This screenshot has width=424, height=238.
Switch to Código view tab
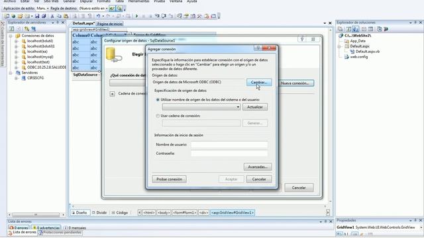[119, 213]
